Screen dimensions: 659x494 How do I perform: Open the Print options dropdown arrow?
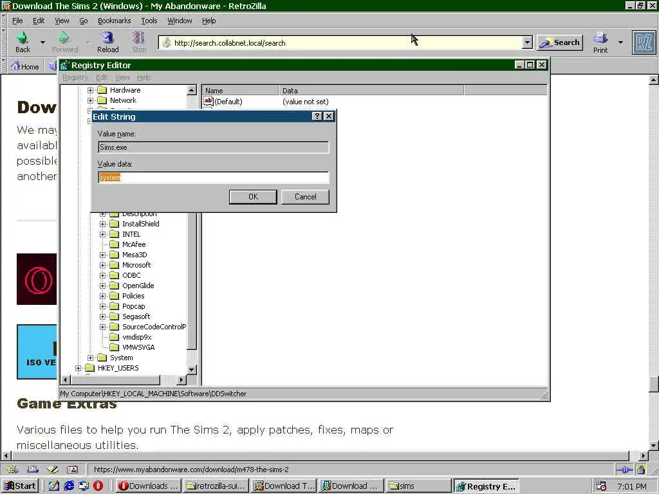pos(620,42)
